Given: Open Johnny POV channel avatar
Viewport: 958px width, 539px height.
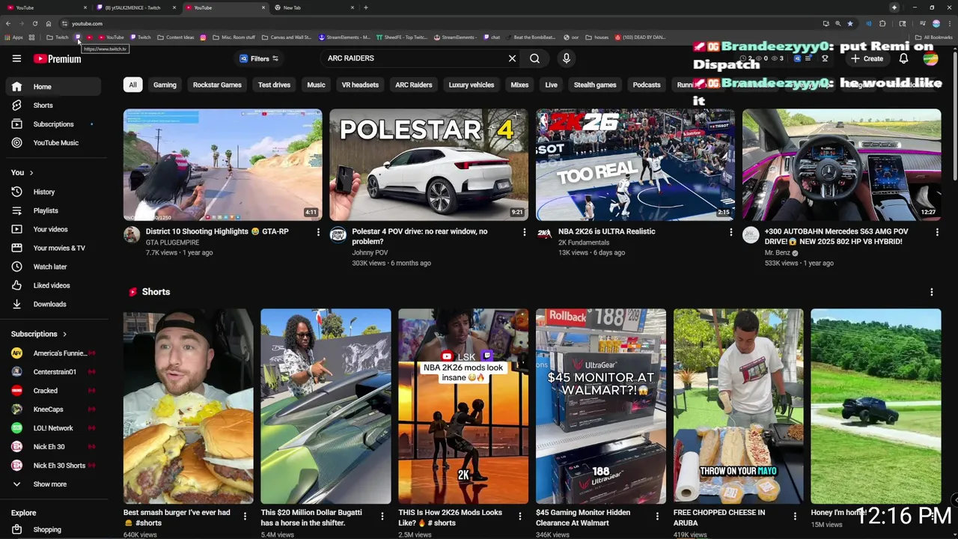Looking at the screenshot, I should tap(338, 235).
